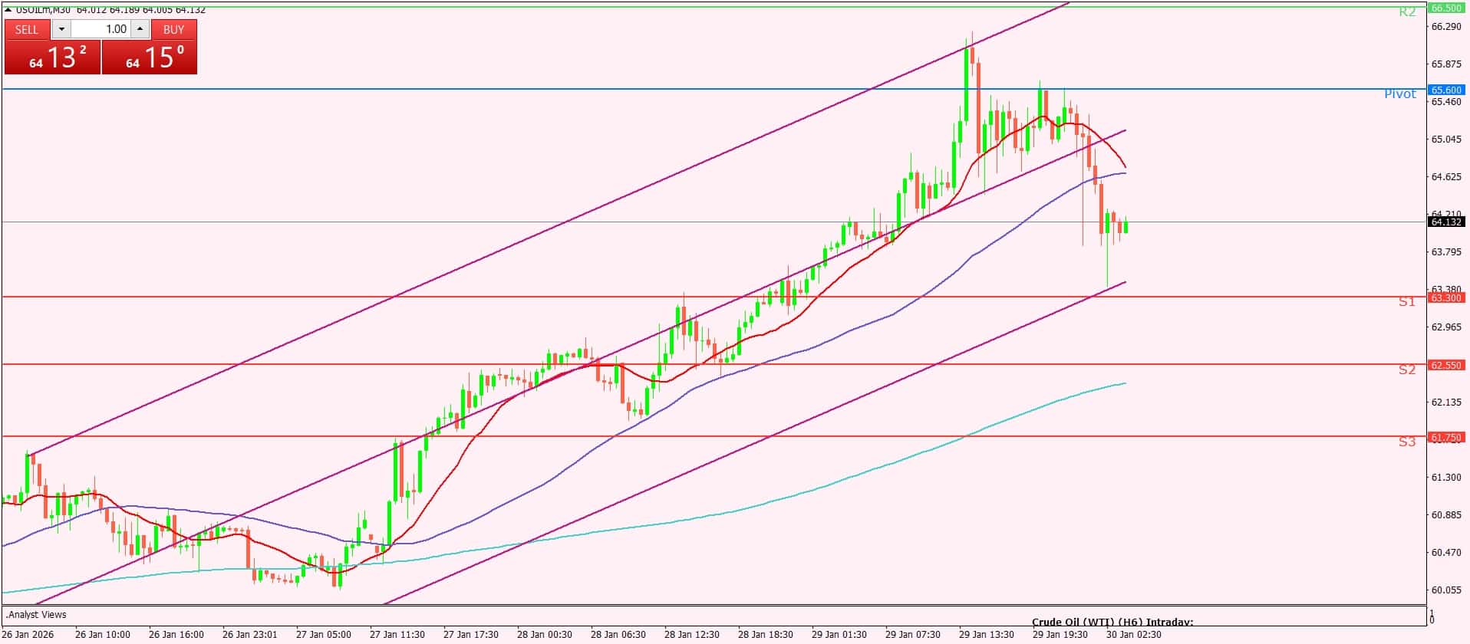Select the red 62.550 price tag
This screenshot has height=644, width=1470.
coord(1446,365)
